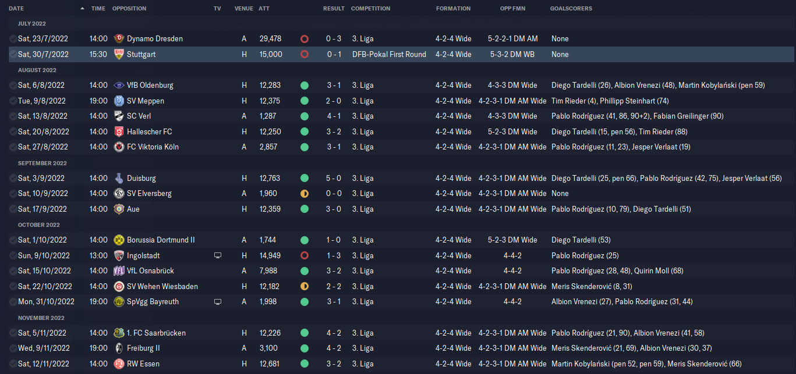This screenshot has width=796, height=374.
Task: Click the Dynamo Dresden club badge
Action: [x=119, y=39]
